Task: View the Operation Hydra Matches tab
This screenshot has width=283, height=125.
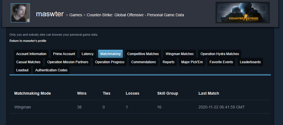Action: pos(220,54)
